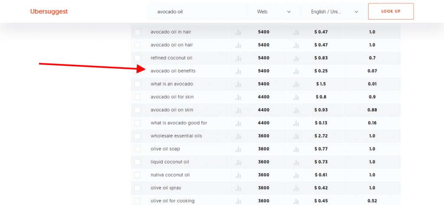Click the '$ 0.13' CPC value
Screen dimensions: 444x205
click(x=321, y=123)
